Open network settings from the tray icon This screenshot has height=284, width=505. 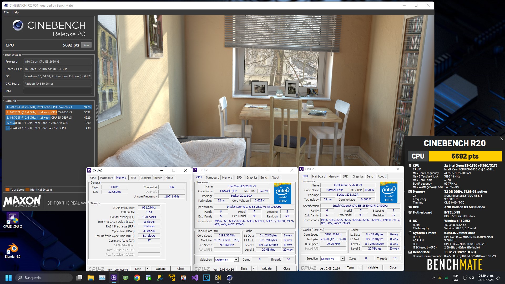pyautogui.click(x=465, y=278)
